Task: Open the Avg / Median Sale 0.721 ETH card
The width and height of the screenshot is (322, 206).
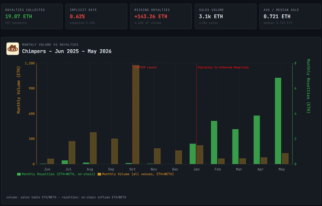Action: click(290, 17)
